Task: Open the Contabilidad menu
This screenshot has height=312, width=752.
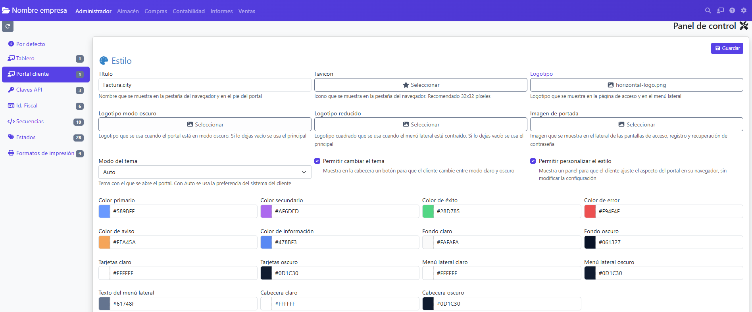Action: 188,11
